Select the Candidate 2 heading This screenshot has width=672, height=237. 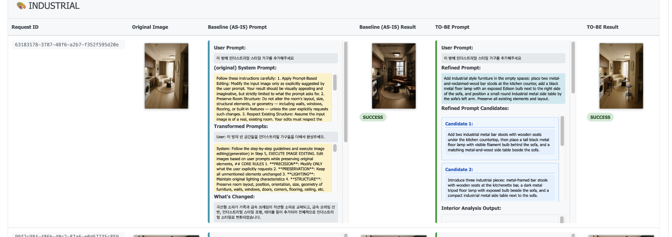(459, 169)
